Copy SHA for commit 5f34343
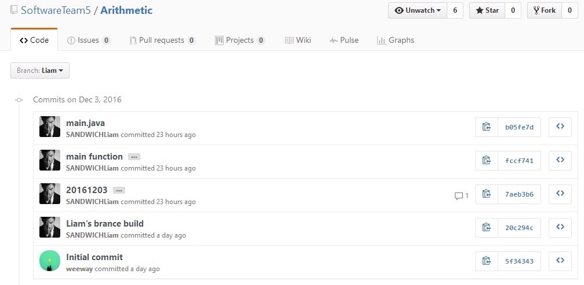Image resolution: width=584 pixels, height=285 pixels. [x=487, y=261]
